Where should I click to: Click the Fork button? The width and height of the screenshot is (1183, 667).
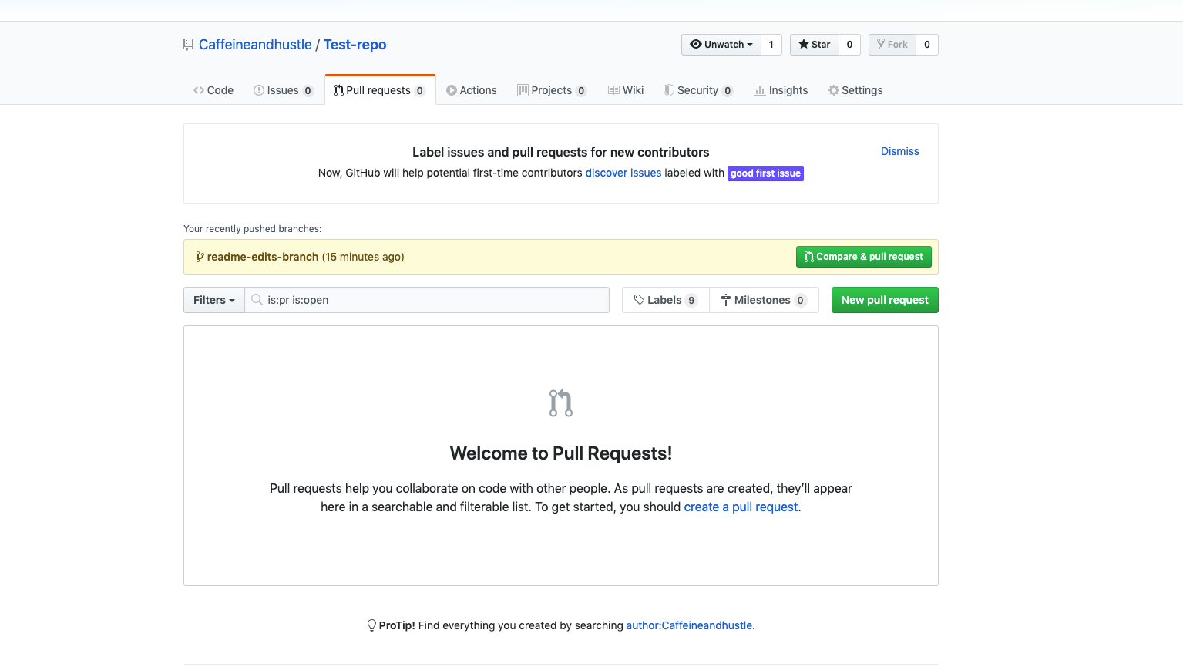tap(892, 45)
